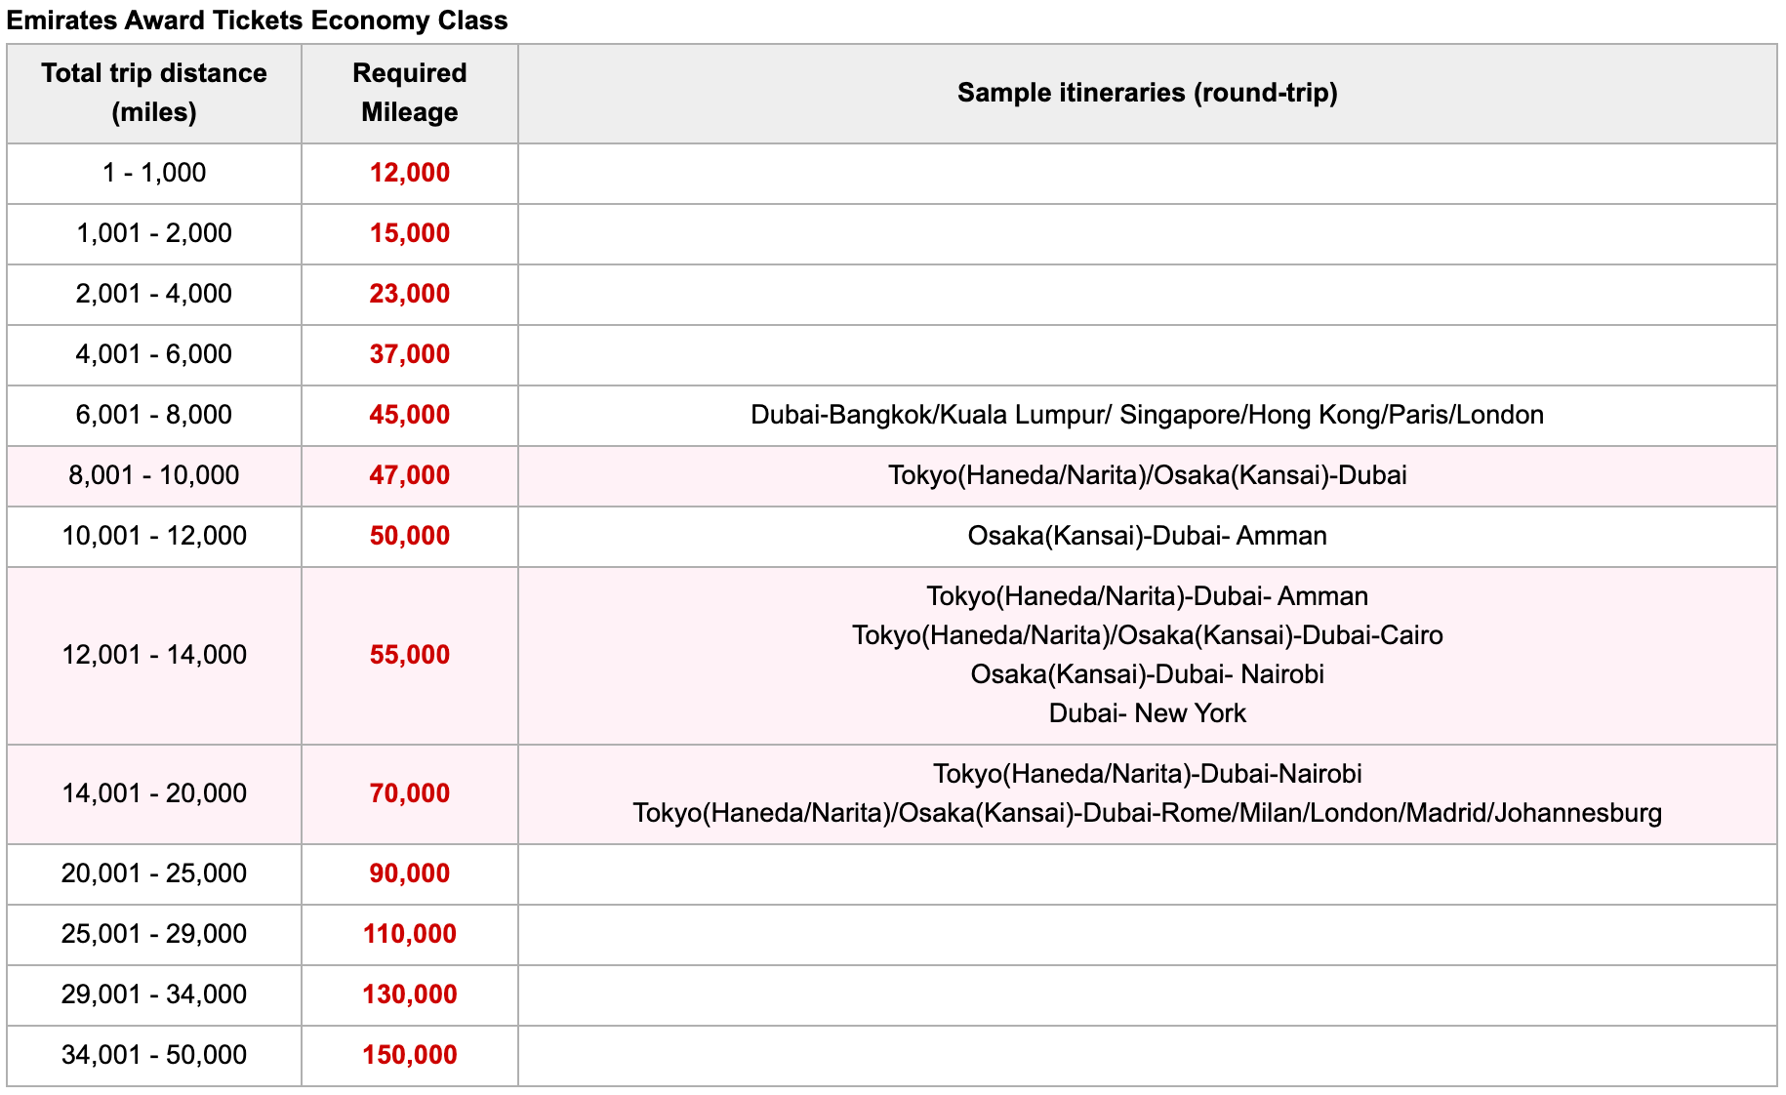The width and height of the screenshot is (1786, 1095).
Task: Click the Dubai-Rome/Milan/London/Madrid/Johannesburg itinerary line
Action: [1148, 813]
